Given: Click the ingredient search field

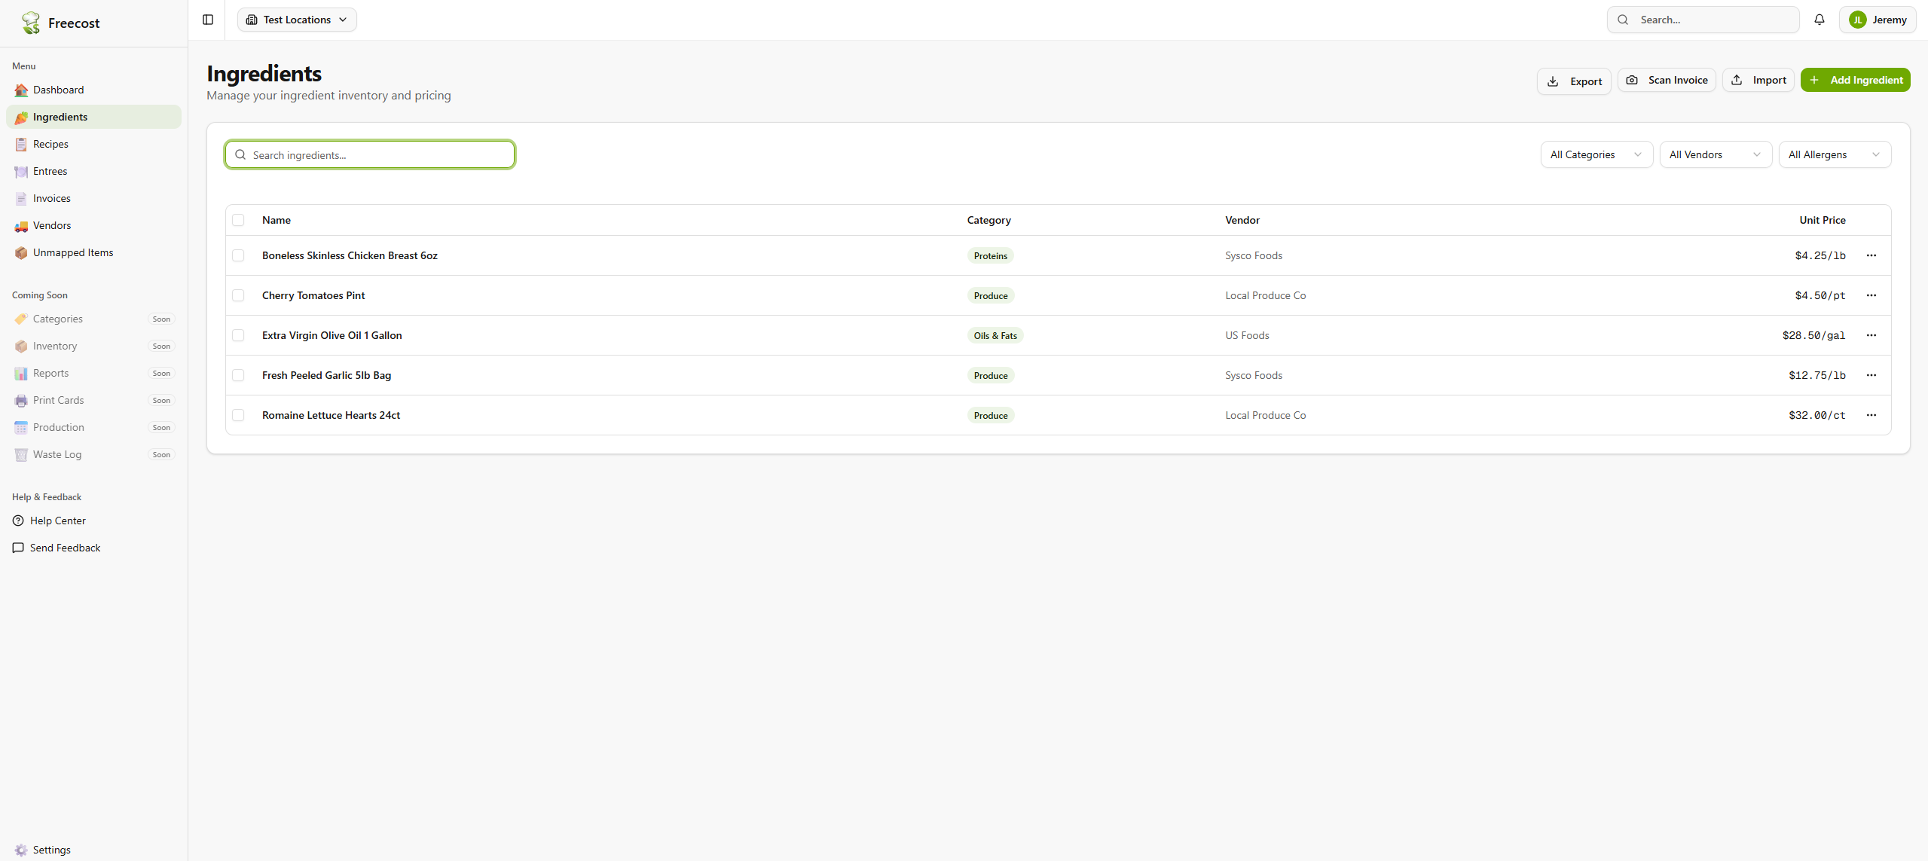Looking at the screenshot, I should [x=369, y=154].
